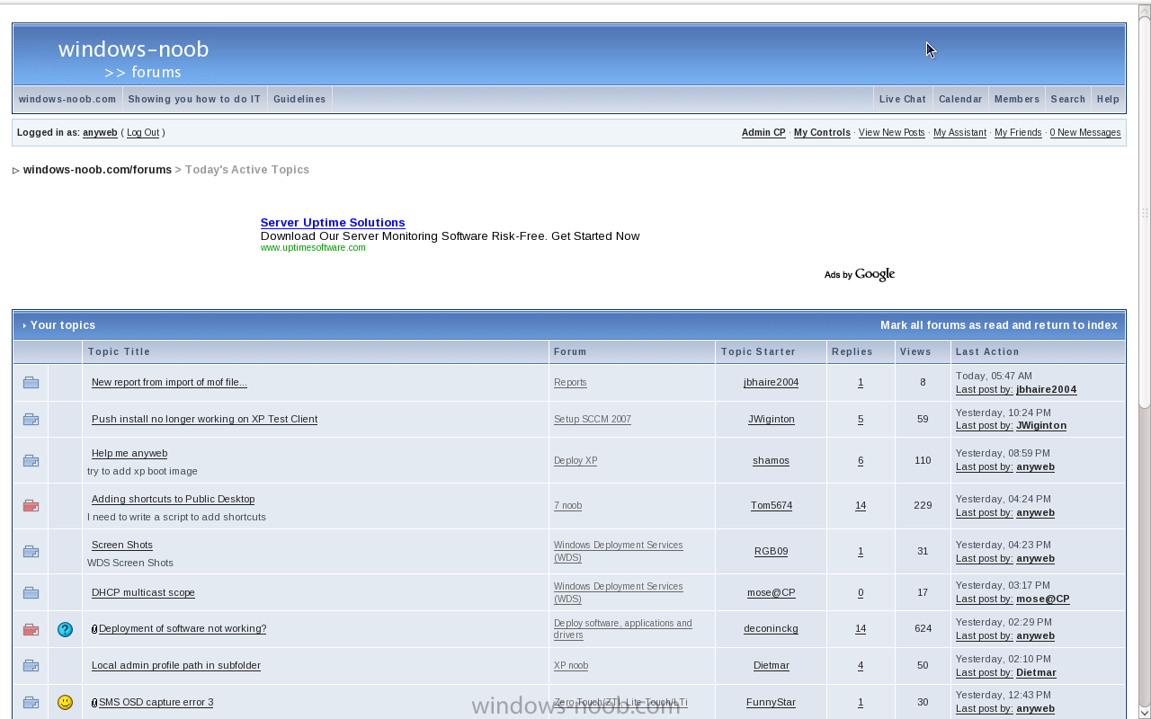Screen dimensions: 1151x719
Task: Click mose@CP in Last Action column
Action: point(1043,599)
